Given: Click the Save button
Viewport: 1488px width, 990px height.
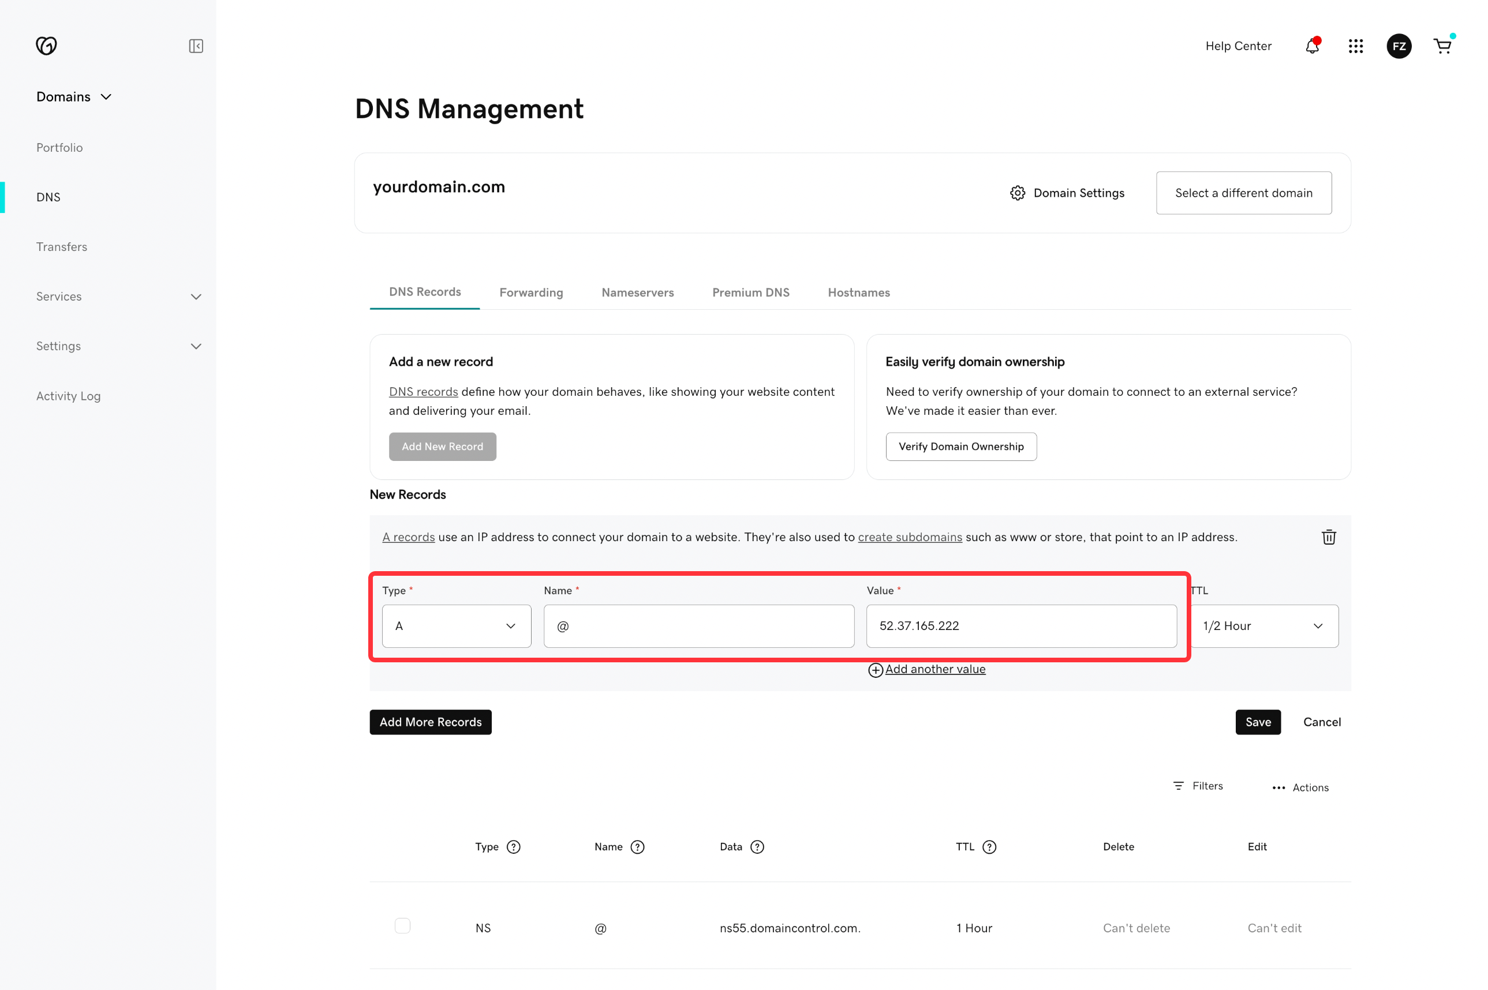Looking at the screenshot, I should tap(1258, 722).
